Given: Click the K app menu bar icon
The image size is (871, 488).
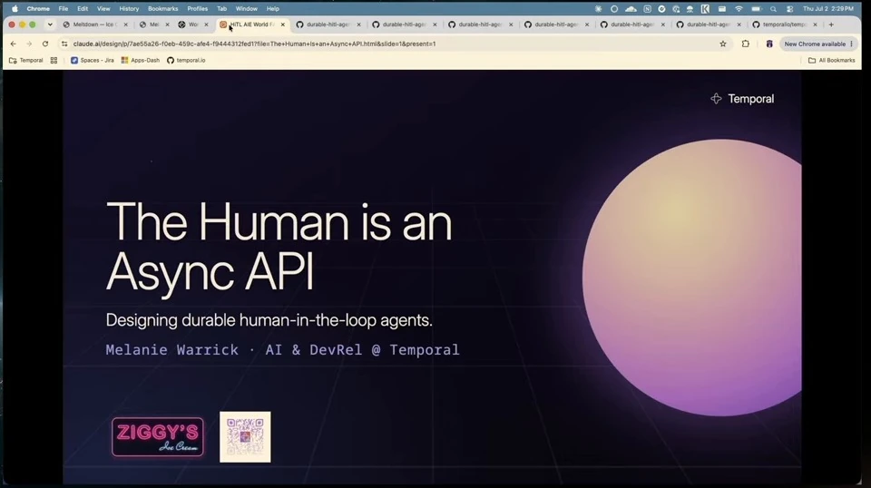Looking at the screenshot, I should tap(705, 9).
